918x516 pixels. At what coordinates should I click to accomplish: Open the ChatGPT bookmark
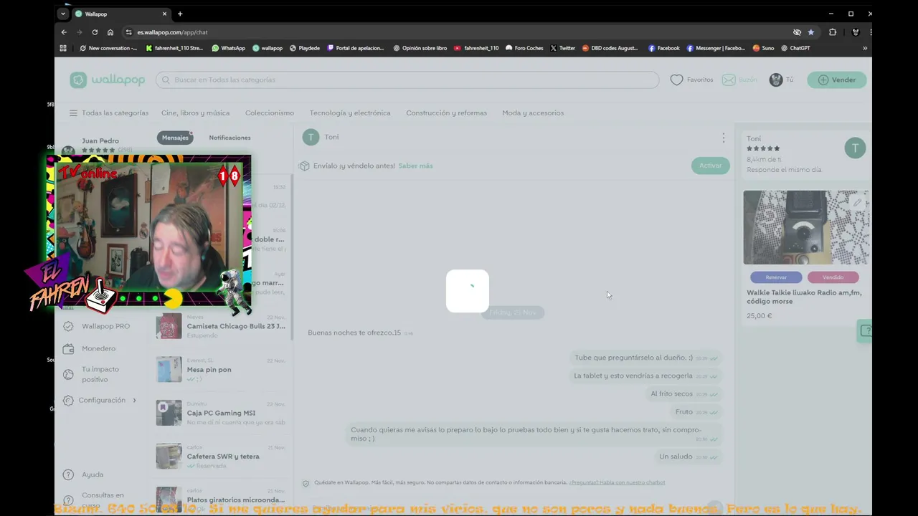point(795,48)
